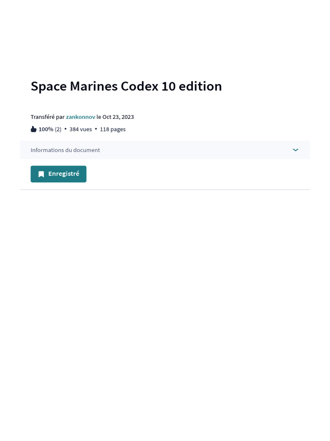Click the word "Codex" in the title

tap(140, 86)
